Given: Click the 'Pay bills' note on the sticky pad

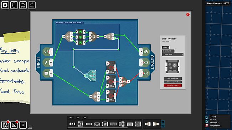Looking at the screenshot, I should pyautogui.click(x=10, y=50).
